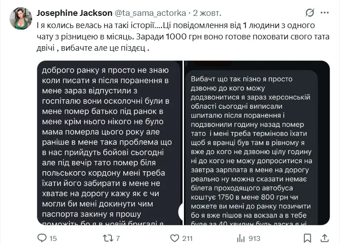
Task: Open Josephine Jackson's profile avatar
Action: (21, 19)
